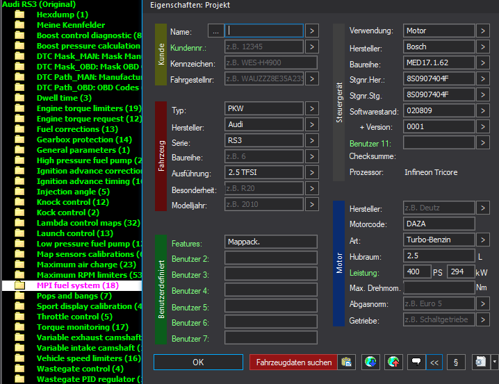Open the Verwendung Motor selection arrow

483,31
